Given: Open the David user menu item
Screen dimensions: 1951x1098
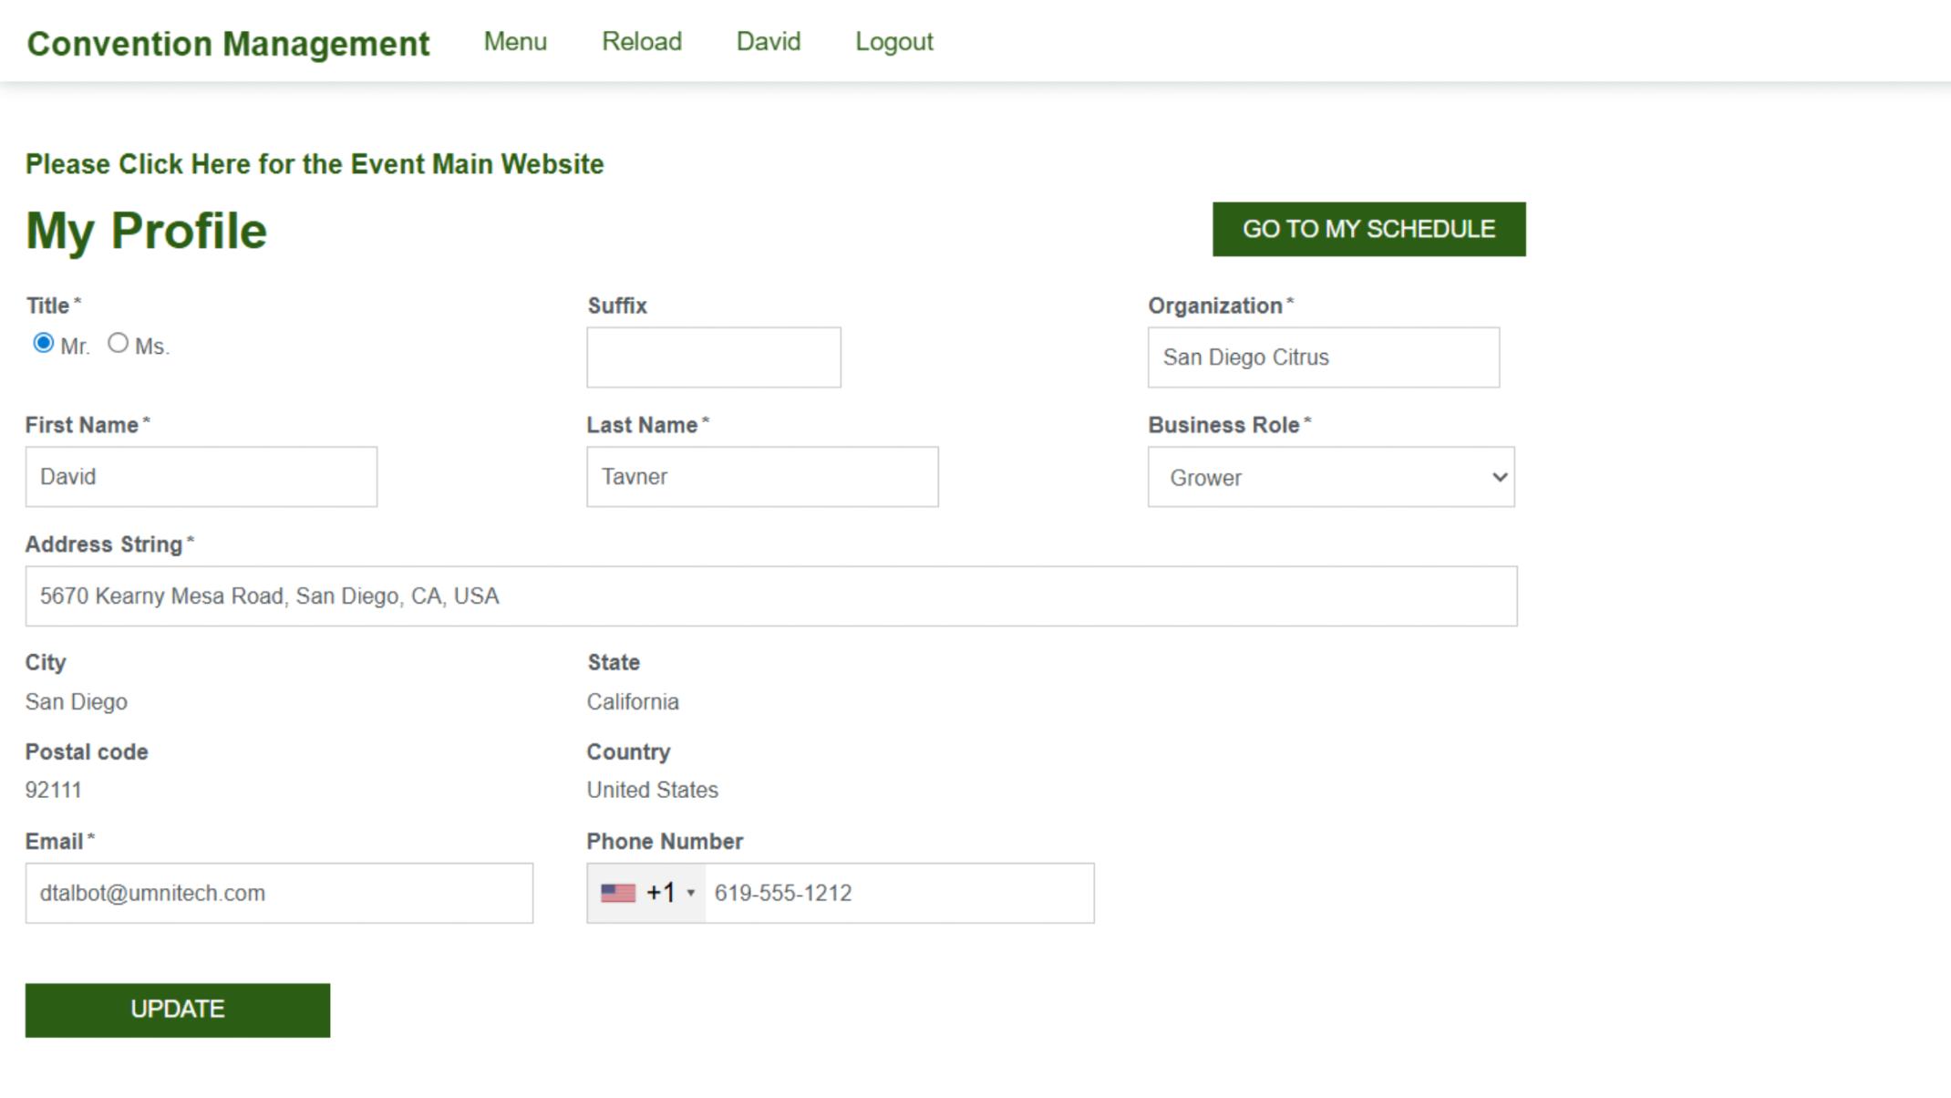Looking at the screenshot, I should 769,42.
